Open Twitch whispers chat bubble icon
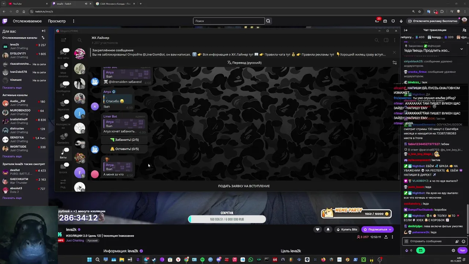The image size is (469, 264). (x=393, y=21)
